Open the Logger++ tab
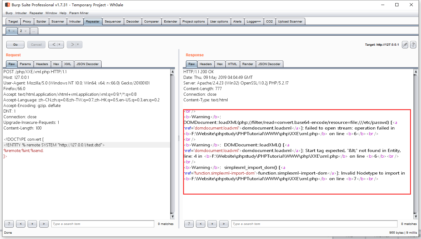Image resolution: width=421 pixels, height=239 pixels. point(254,21)
